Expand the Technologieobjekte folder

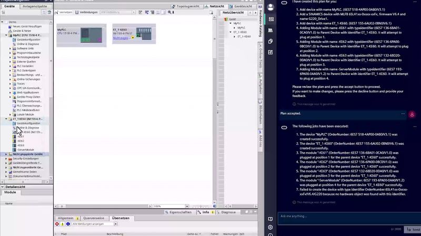tap(10, 57)
